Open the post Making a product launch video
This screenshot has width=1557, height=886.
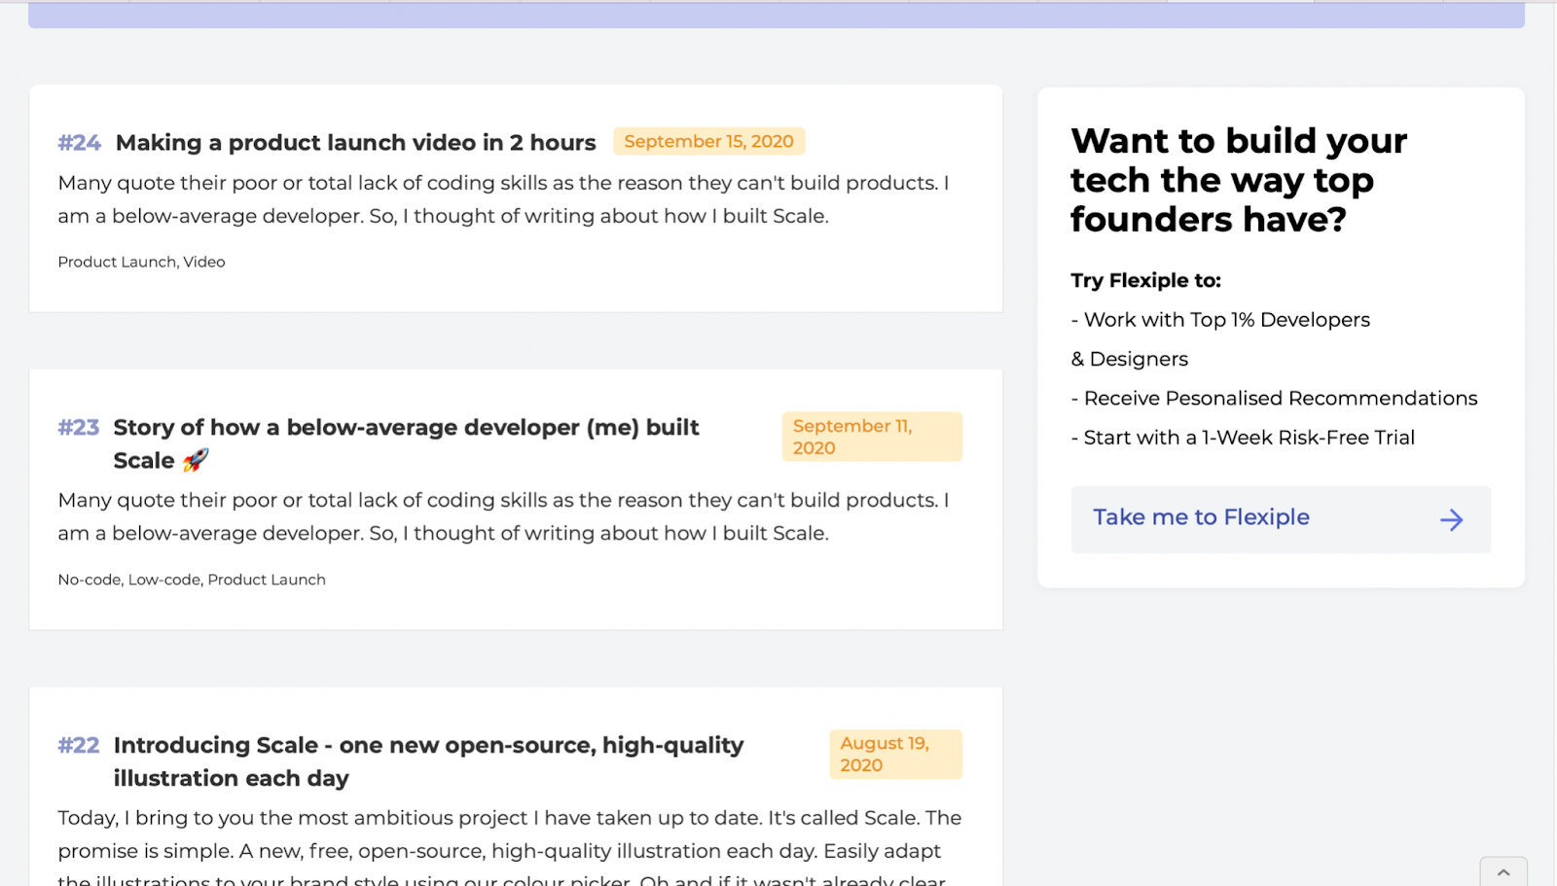355,143
